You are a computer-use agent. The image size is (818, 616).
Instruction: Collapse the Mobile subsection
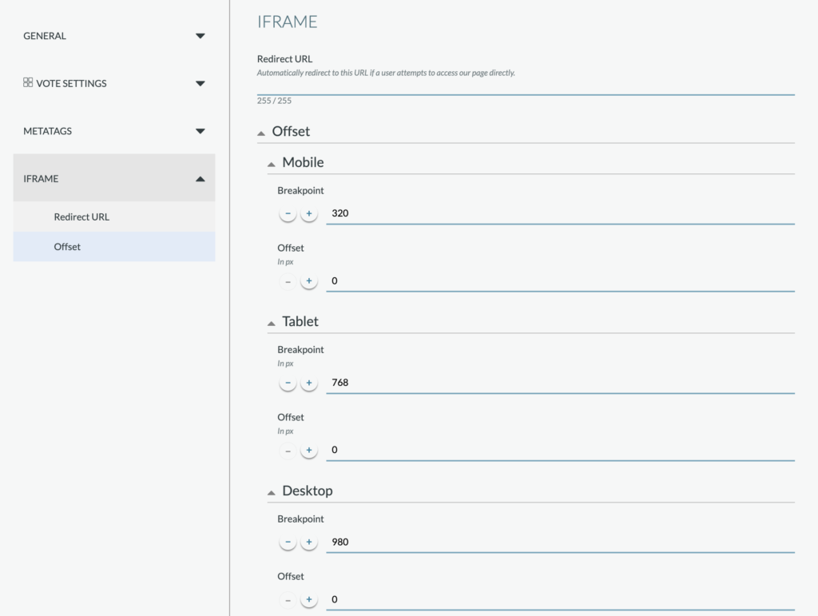point(272,165)
